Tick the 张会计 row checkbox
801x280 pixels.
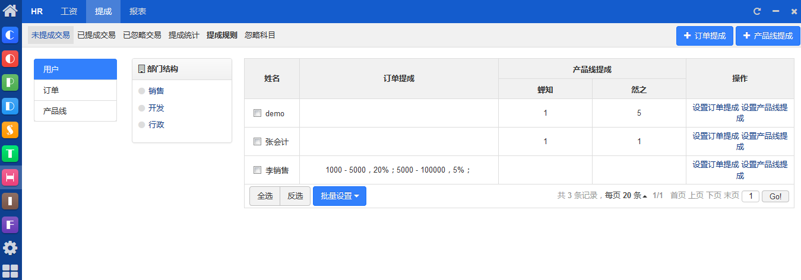pos(257,141)
